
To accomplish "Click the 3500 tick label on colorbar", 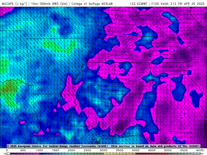I will pyautogui.click(x=120, y=150).
